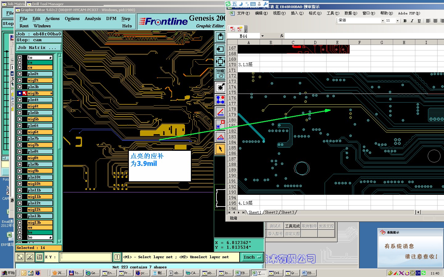Select the blue net-connection nodes tool

pos(220,100)
